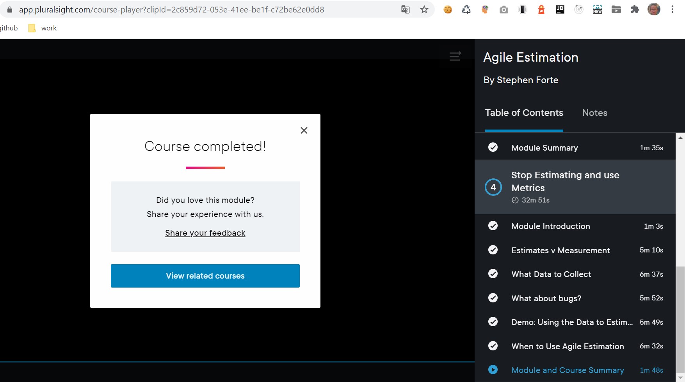Collapse the table of contents sidebar icon
Screen dimensions: 685x382
coord(455,56)
